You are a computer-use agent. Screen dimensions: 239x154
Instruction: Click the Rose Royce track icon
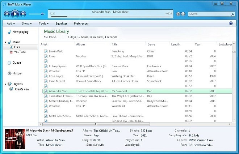point(46,76)
